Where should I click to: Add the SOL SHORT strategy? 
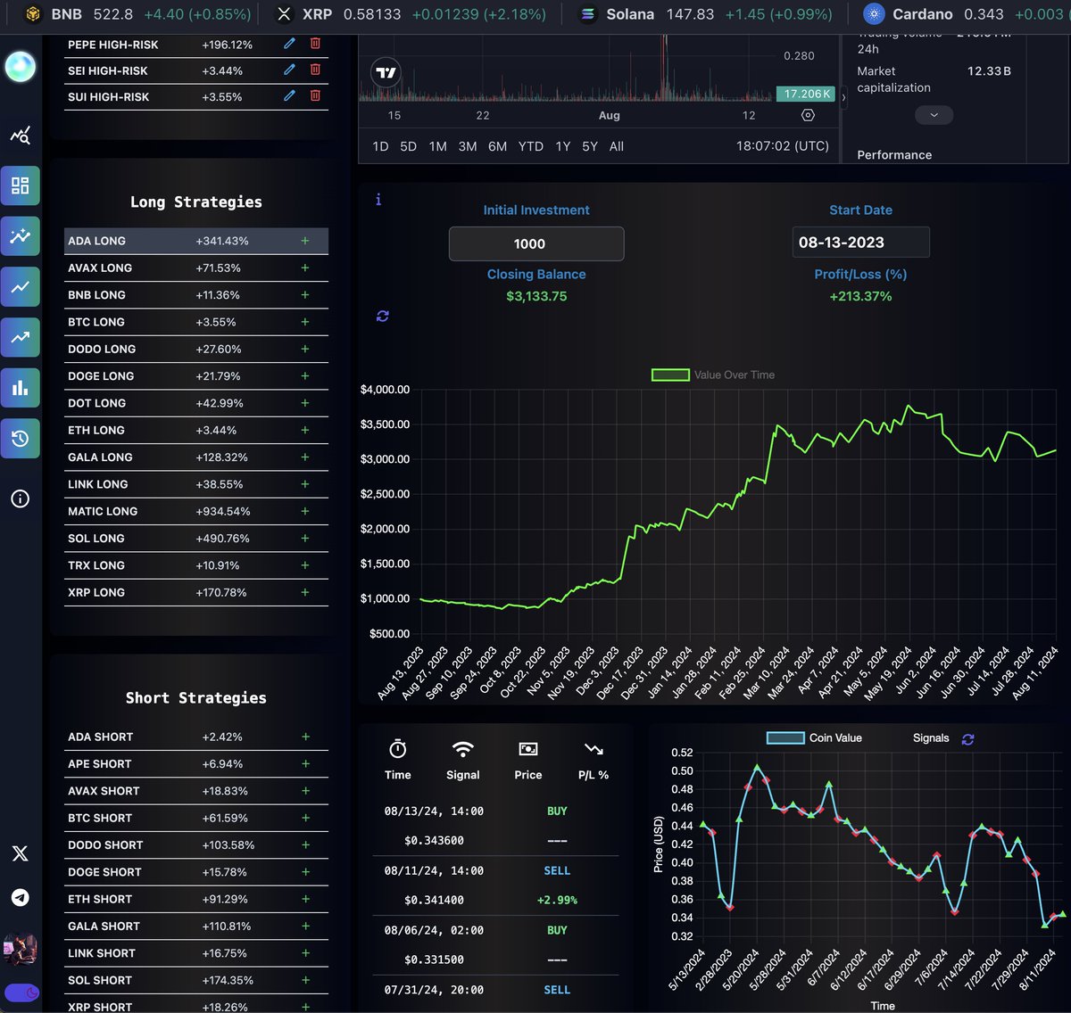tap(305, 980)
